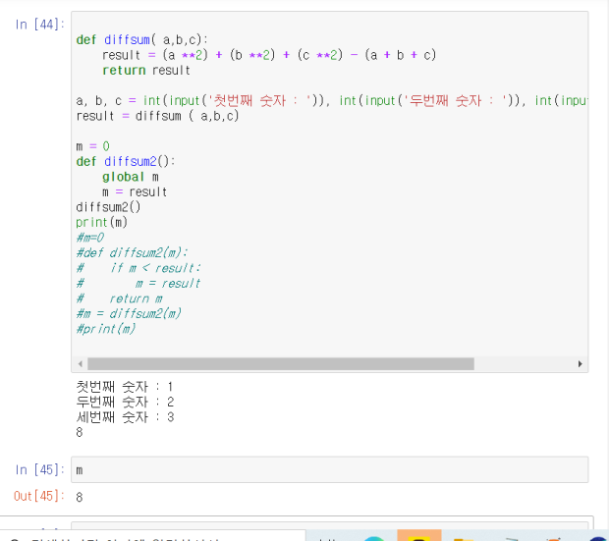609x541 pixels.
Task: Click the '두번째 숫자' input prompt string in code
Action: tap(456, 101)
